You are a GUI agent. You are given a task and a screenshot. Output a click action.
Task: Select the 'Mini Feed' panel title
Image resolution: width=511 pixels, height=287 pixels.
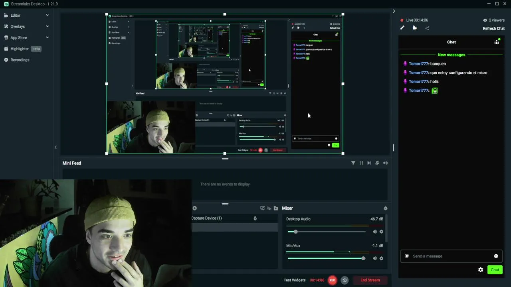click(x=72, y=163)
